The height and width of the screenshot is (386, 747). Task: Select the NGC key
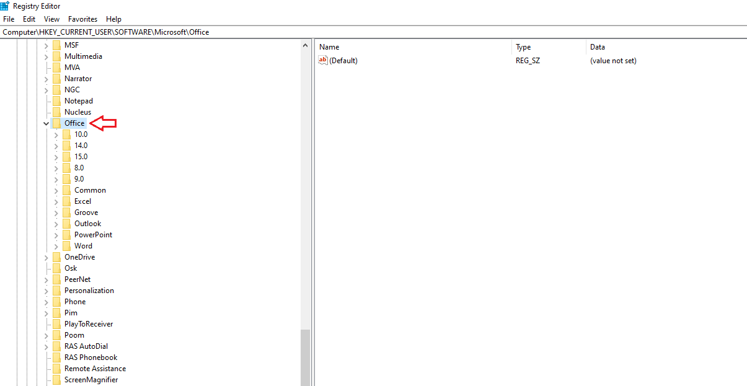pos(72,90)
